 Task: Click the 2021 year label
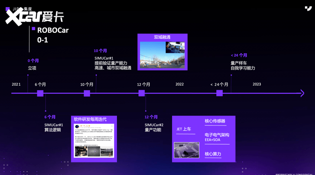16,85
